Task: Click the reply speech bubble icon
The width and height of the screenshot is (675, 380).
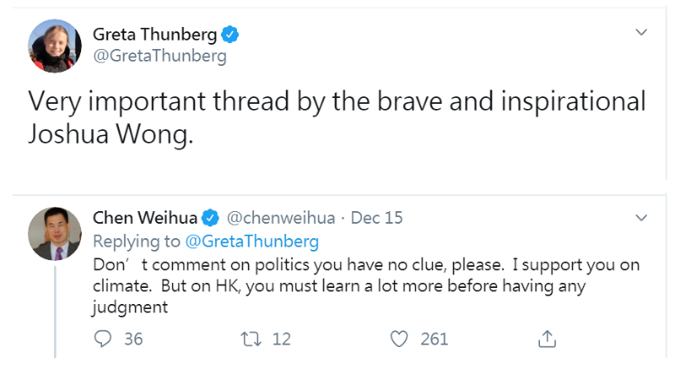Action: coord(103,339)
